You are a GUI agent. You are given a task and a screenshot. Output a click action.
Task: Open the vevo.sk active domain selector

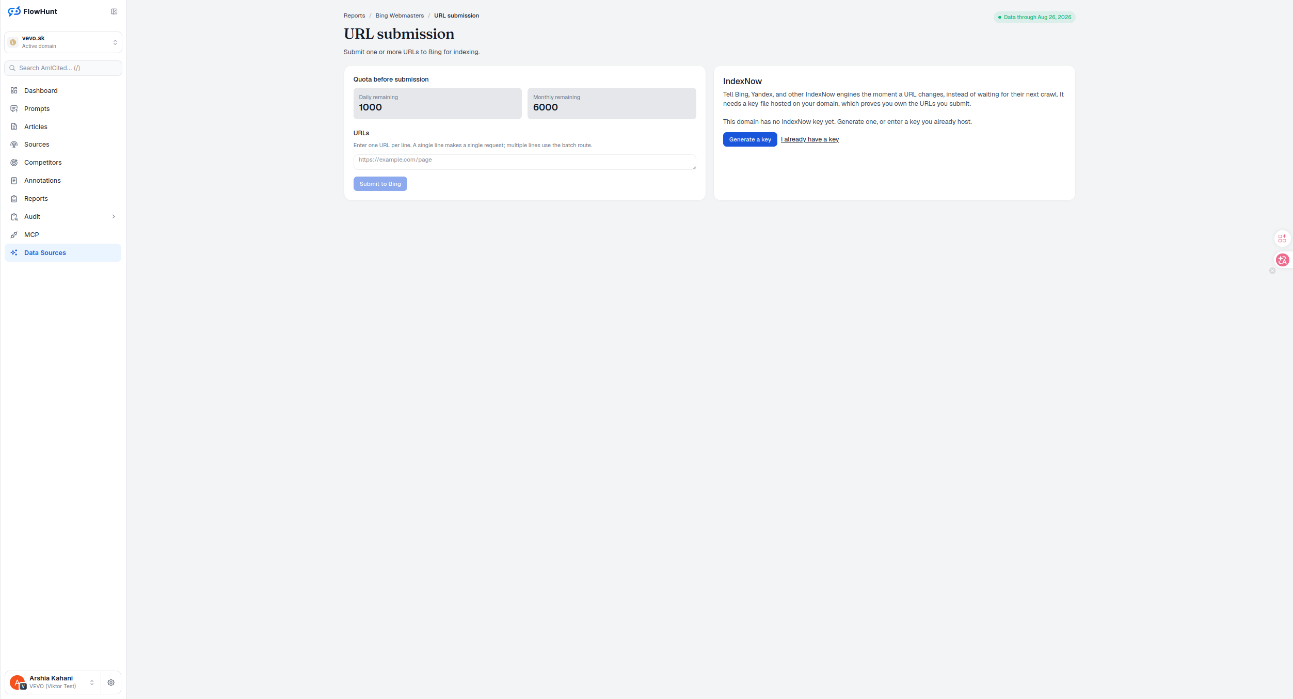(x=63, y=42)
